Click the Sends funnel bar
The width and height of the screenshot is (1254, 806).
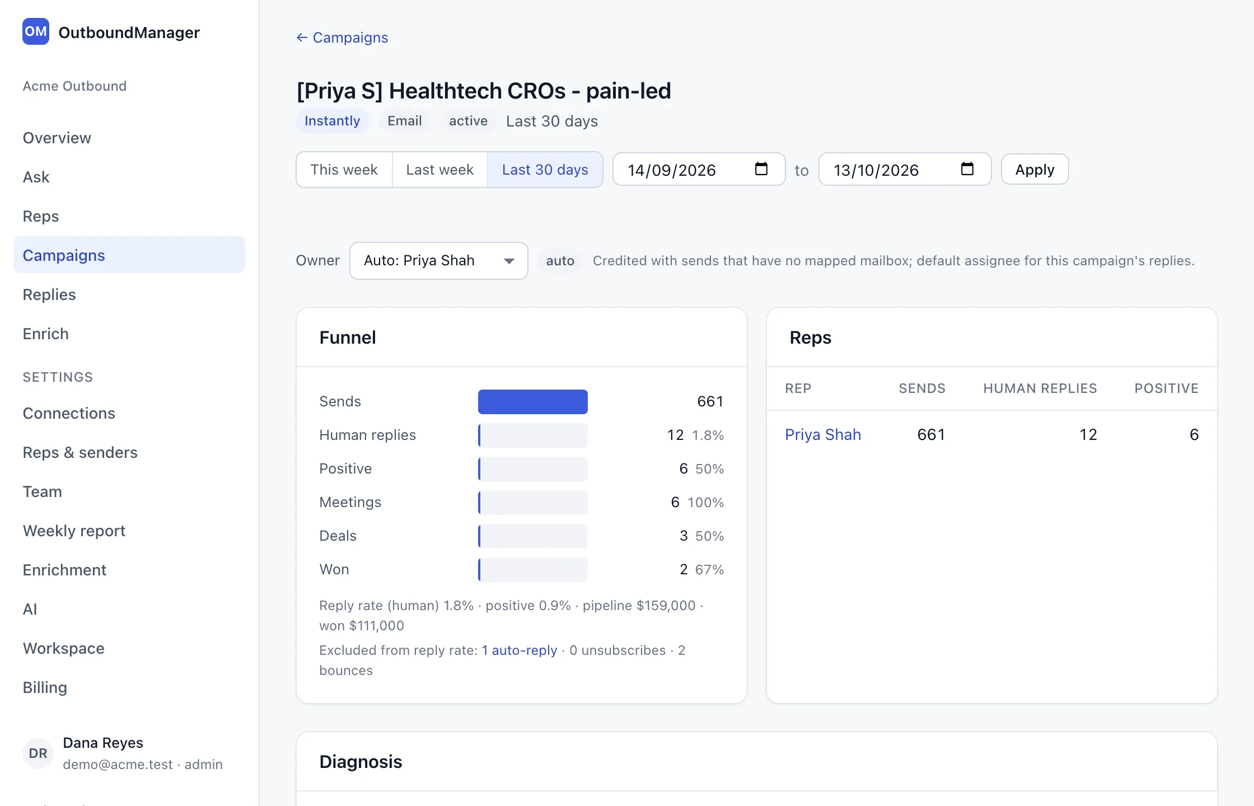[533, 402]
